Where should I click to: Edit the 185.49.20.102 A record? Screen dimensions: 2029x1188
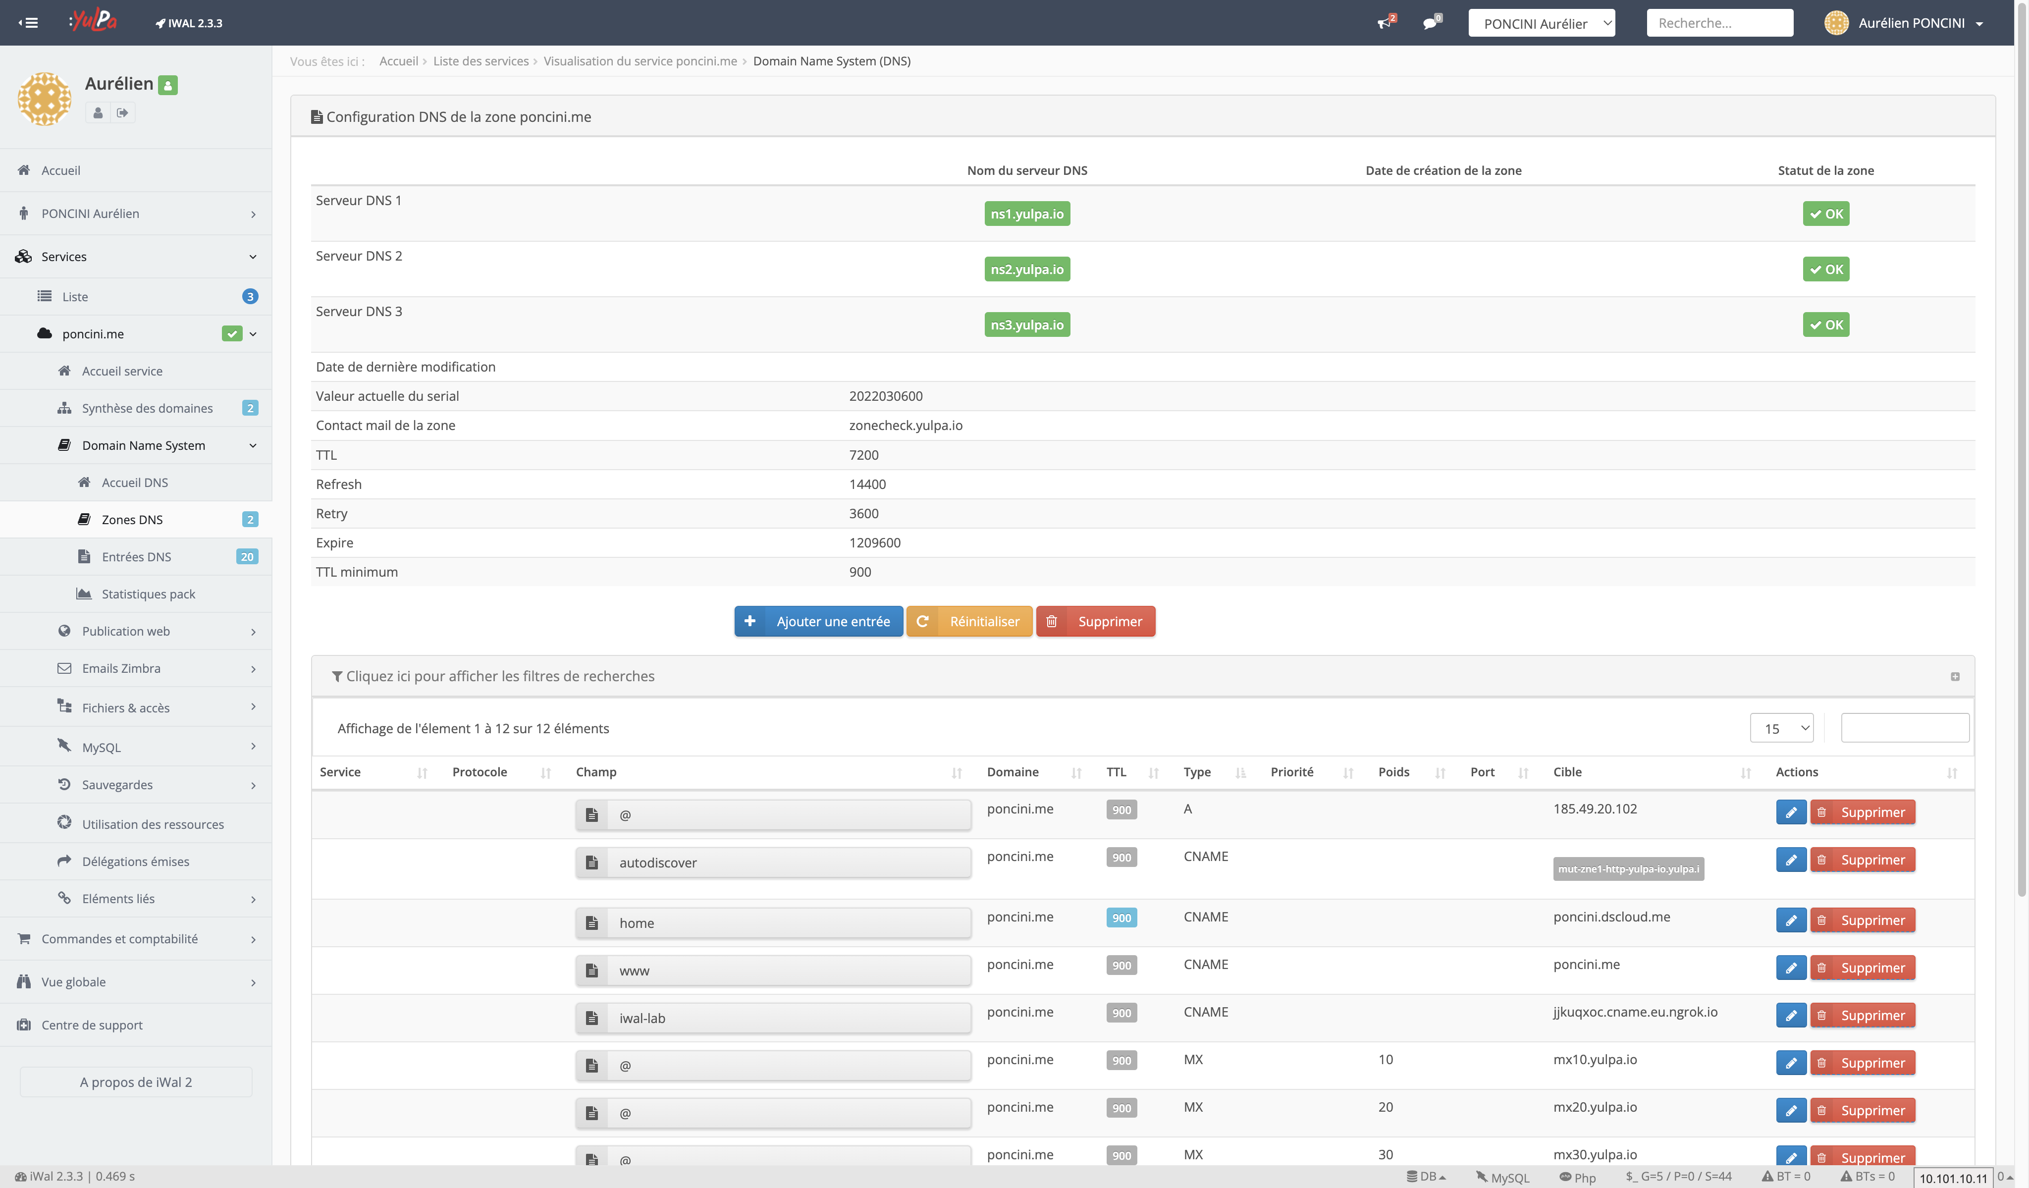point(1791,812)
